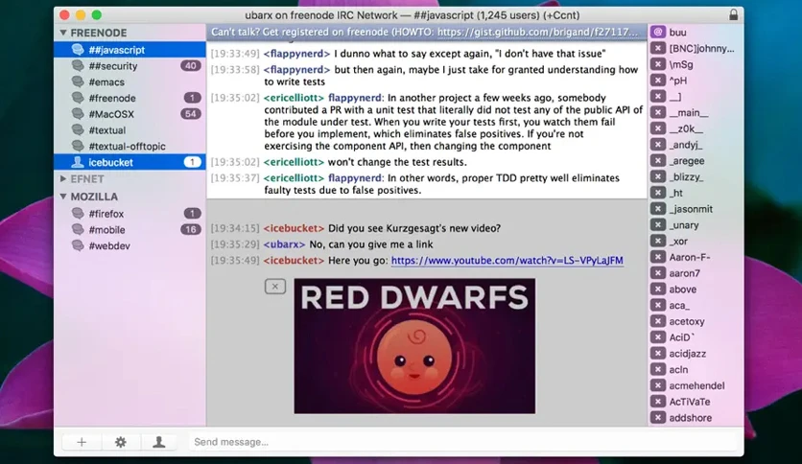
Task: Select user _xor in the member list
Action: coord(679,242)
